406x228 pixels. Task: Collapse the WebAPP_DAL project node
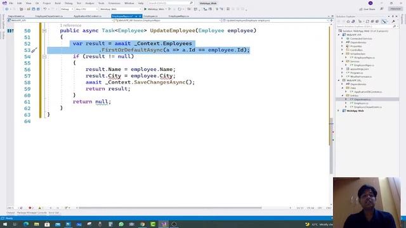[x=339, y=80]
